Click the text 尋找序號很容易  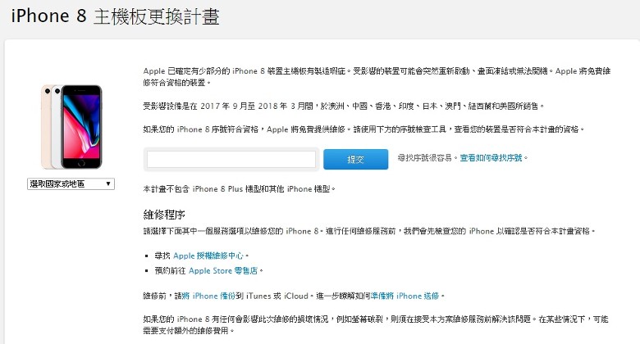[x=424, y=158]
